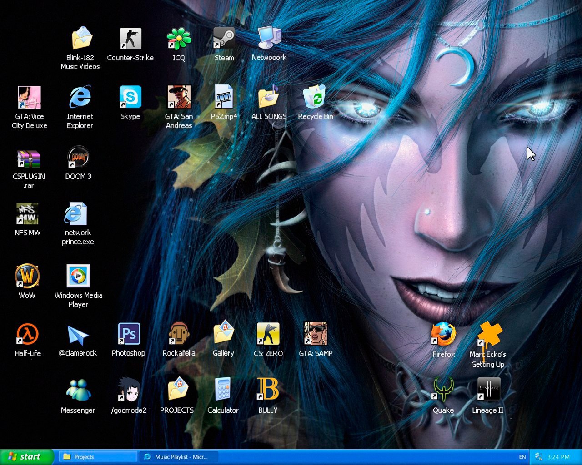Open the Gallery folder icon
This screenshot has width=582, height=465.
(223, 333)
